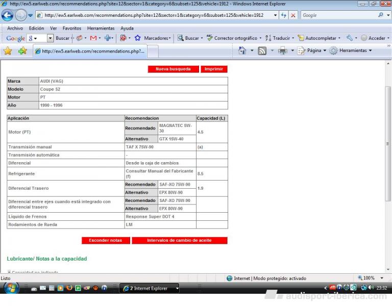Click the volume speaker tray icon

point(371,288)
